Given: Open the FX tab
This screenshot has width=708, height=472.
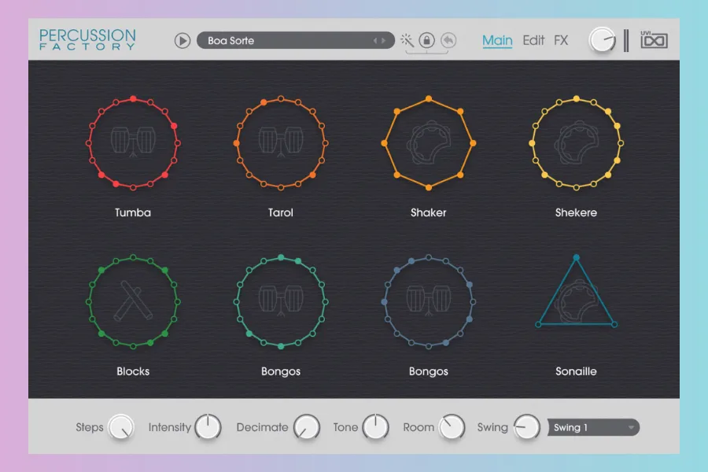Looking at the screenshot, I should [561, 40].
